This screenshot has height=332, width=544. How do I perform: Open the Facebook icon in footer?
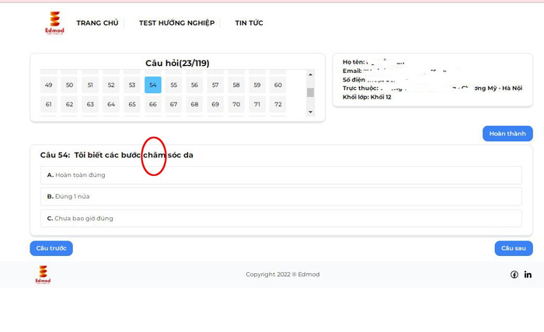tap(514, 275)
